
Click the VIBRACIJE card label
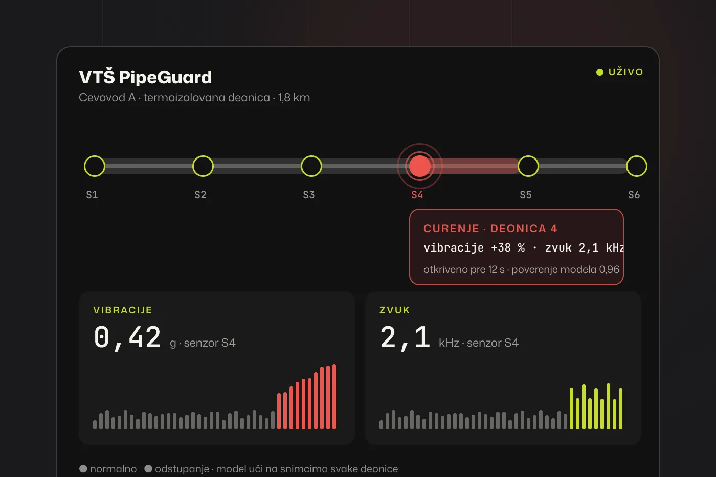123,310
